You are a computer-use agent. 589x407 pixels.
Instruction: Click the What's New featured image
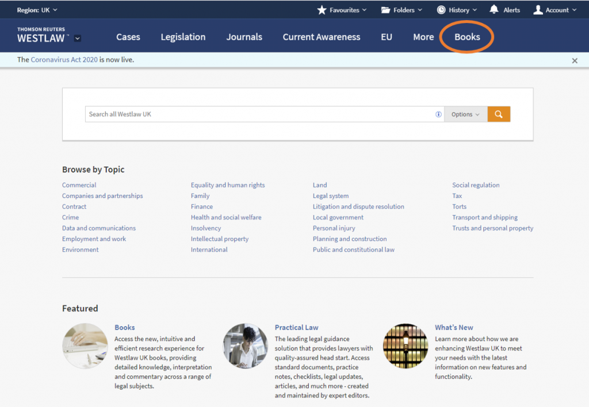(x=406, y=345)
